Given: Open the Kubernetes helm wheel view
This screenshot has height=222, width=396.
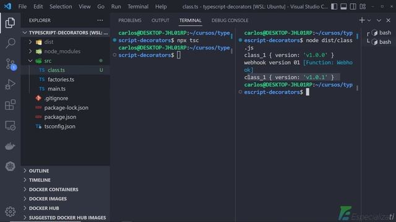Looking at the screenshot, I should pyautogui.click(x=10, y=166).
